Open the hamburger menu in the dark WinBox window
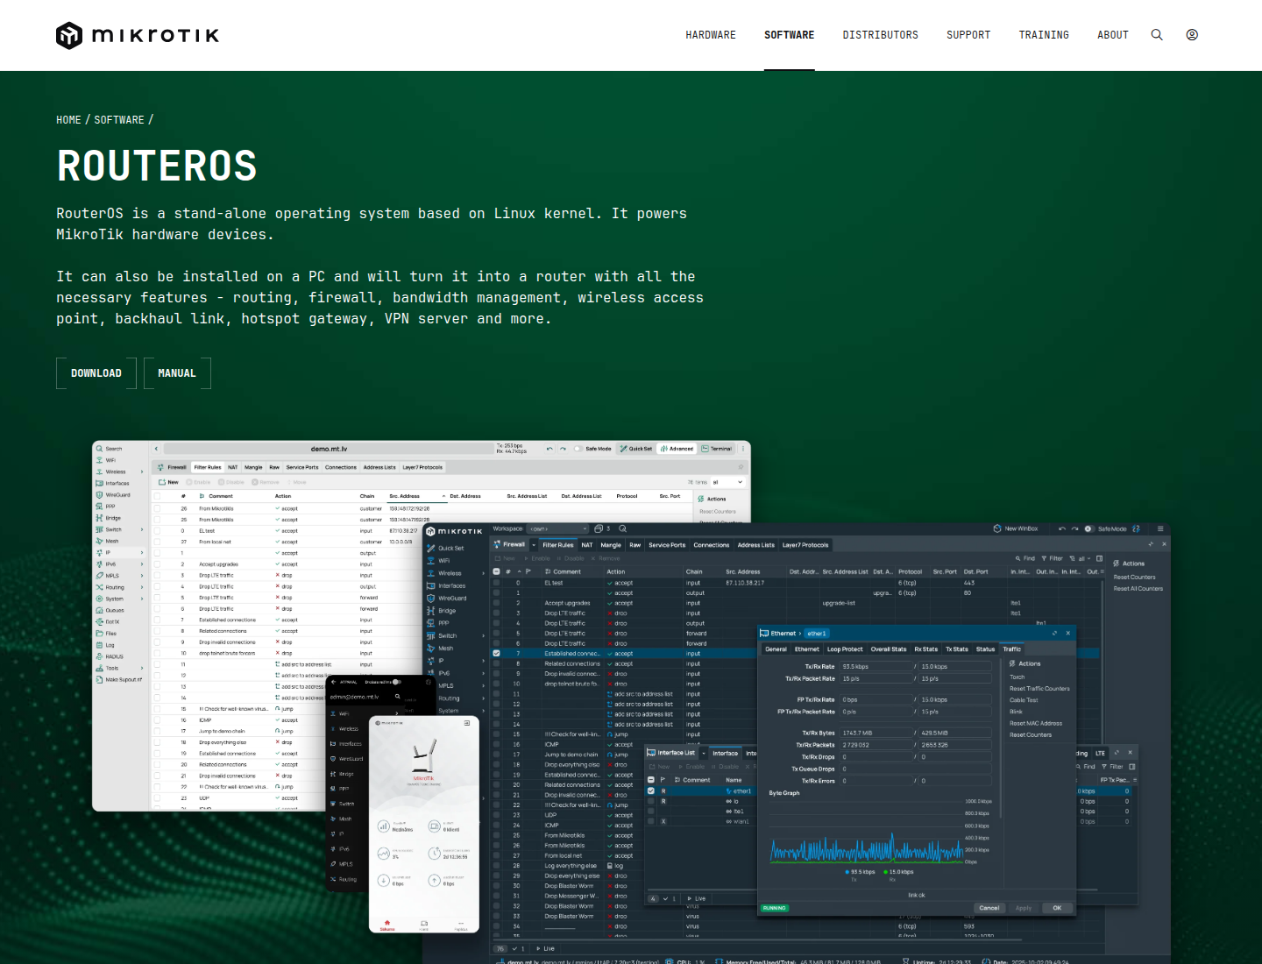Screen dimensions: 1262x964 pyautogui.click(x=1160, y=528)
